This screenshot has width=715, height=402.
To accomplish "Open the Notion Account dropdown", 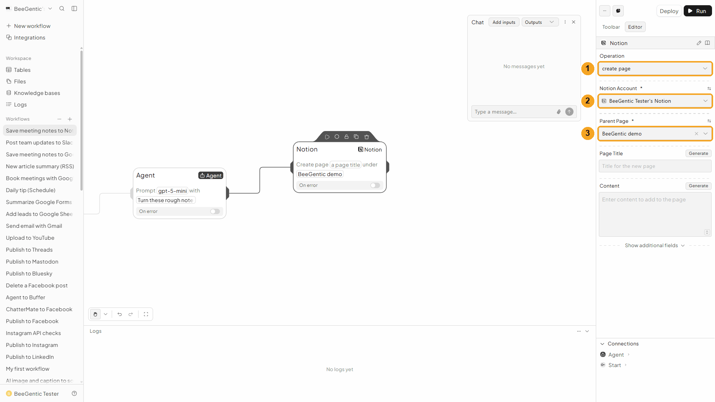I will (655, 101).
